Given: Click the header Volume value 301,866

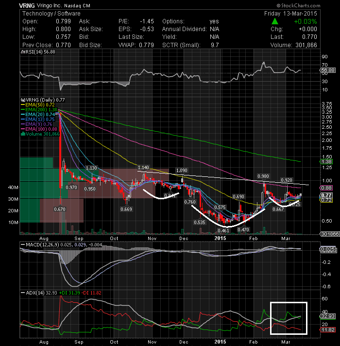Looking at the screenshot, I should pyautogui.click(x=306, y=45).
